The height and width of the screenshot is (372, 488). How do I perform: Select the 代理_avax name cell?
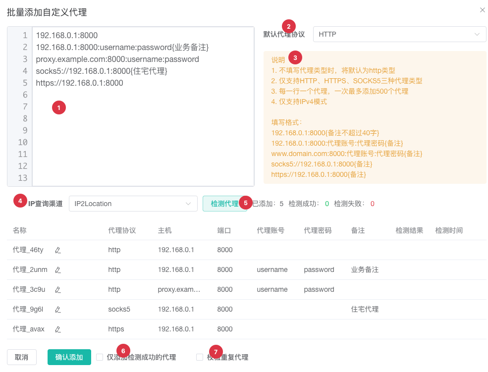(28, 329)
